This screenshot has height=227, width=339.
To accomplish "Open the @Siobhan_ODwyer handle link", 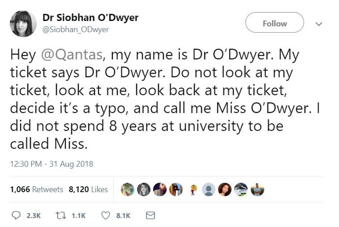I will [75, 29].
